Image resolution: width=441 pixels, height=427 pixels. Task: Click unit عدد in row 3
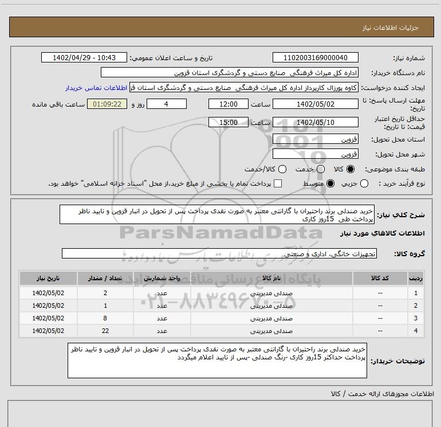click(x=162, y=318)
